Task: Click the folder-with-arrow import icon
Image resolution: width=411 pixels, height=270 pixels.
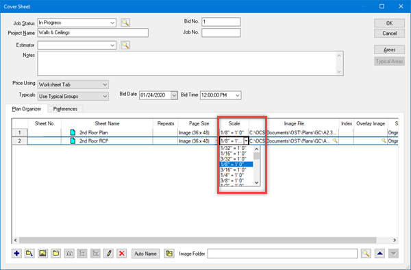Action: [x=29, y=254]
